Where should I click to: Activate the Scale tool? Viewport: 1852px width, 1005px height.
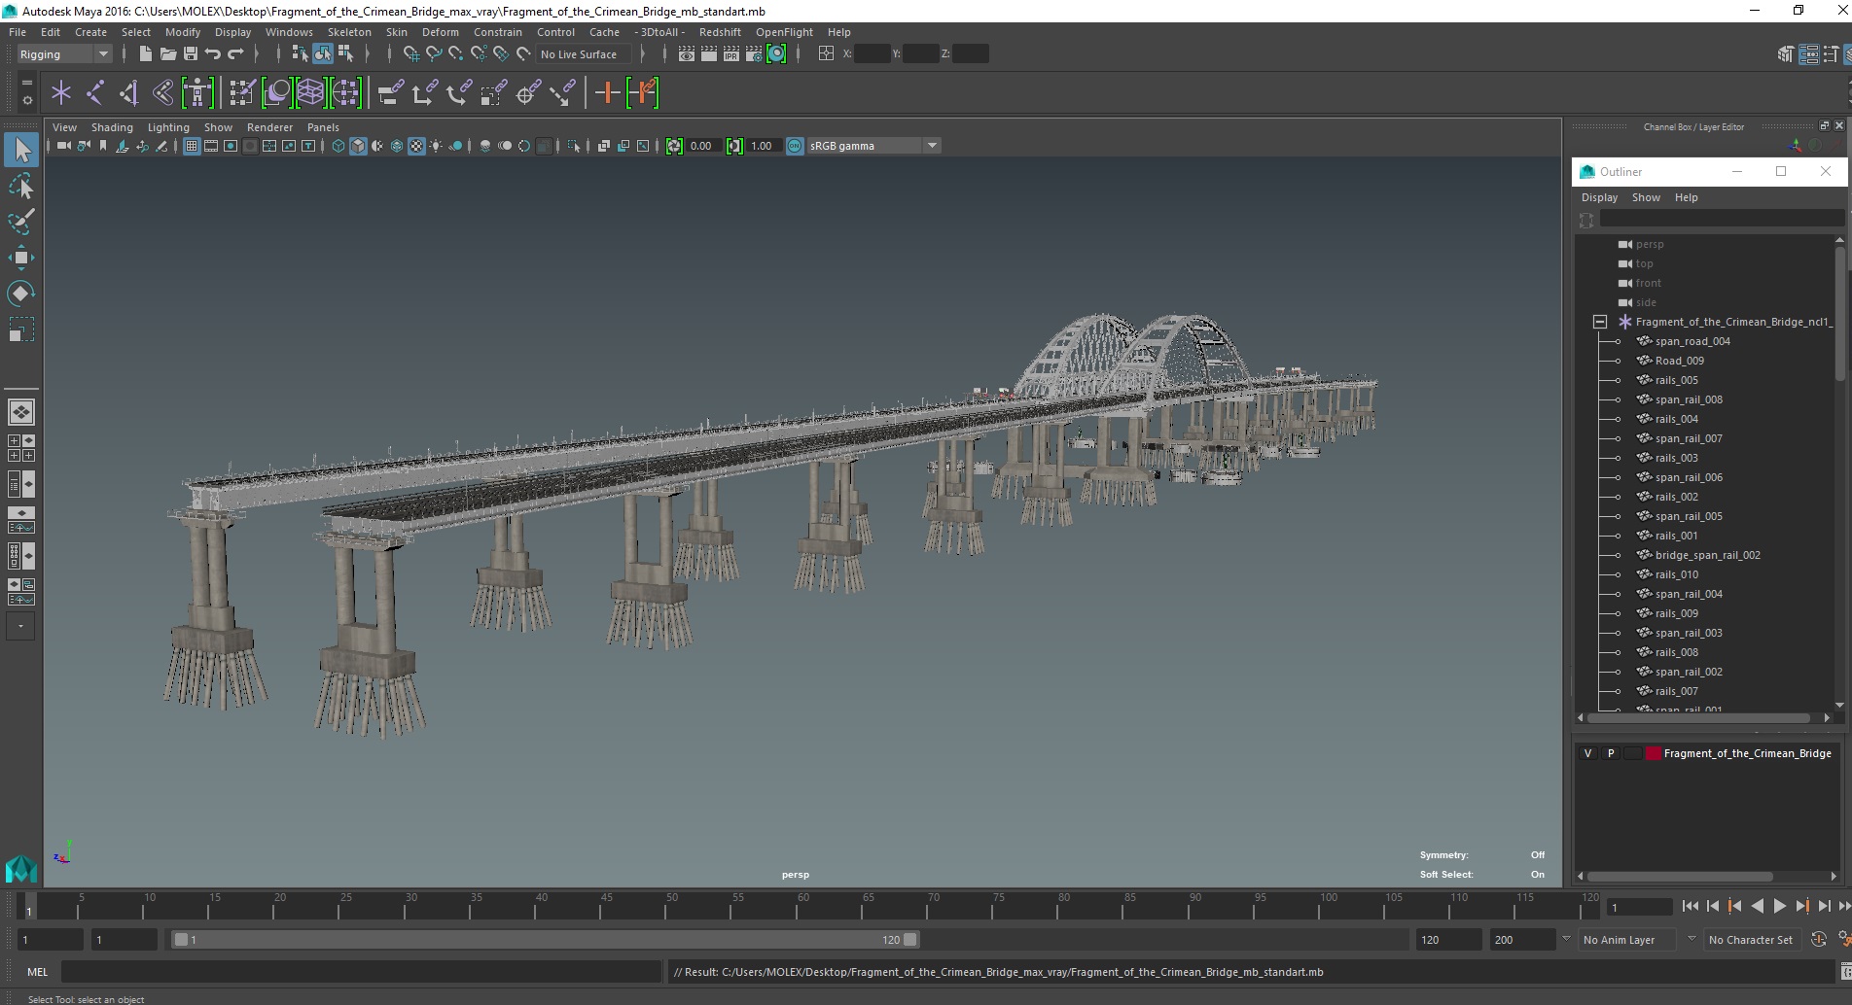click(x=21, y=329)
